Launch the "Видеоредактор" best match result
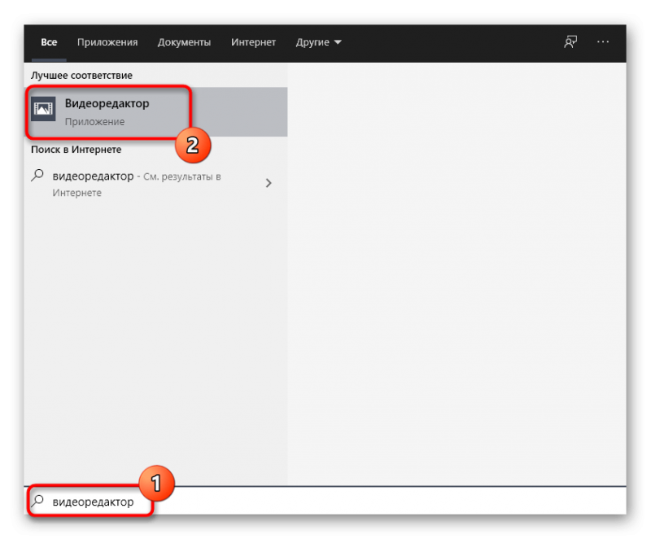Viewport: 651px width, 539px height. (107, 104)
